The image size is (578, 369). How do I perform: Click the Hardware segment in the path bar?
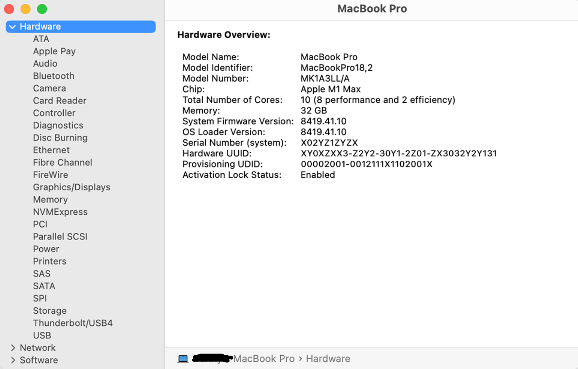click(328, 359)
